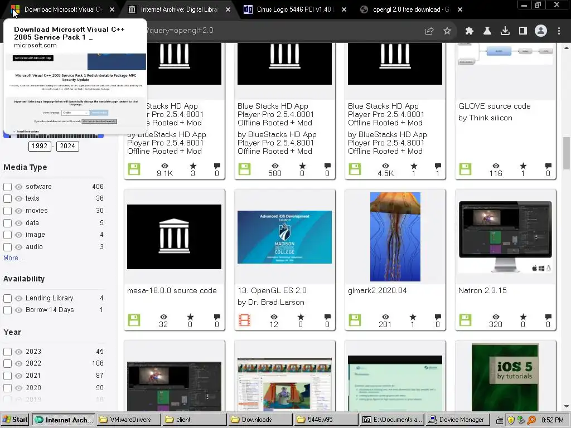The image size is (571, 428).
Task: Open the Windows Start menu
Action: 15,420
